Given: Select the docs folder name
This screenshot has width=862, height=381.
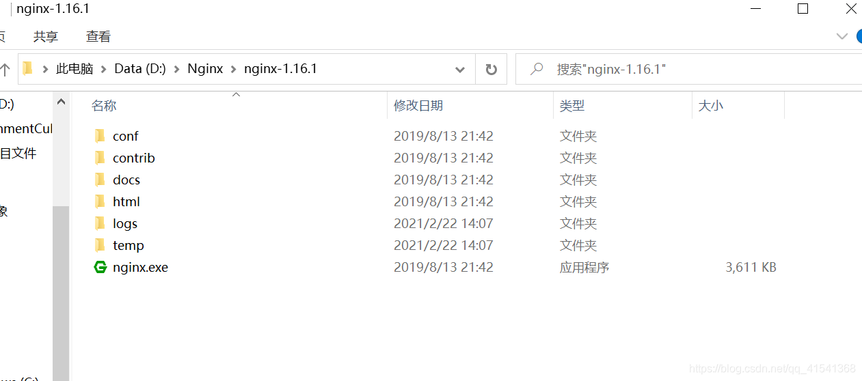Looking at the screenshot, I should point(126,180).
